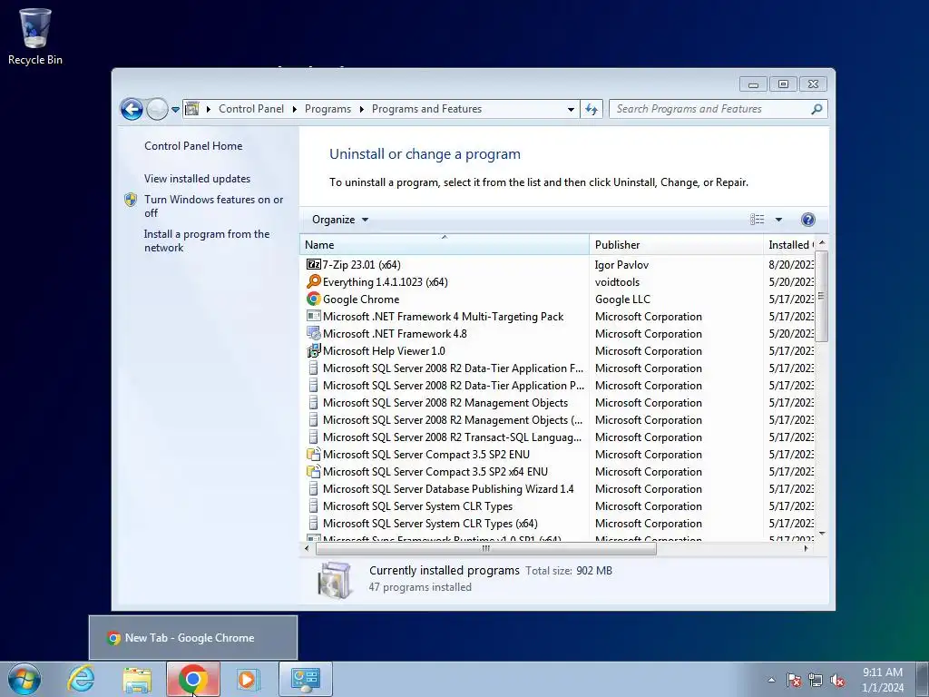Click the SQL Server 2008 R2 Management Objects icon
Viewport: 929px width, 697px height.
click(313, 402)
